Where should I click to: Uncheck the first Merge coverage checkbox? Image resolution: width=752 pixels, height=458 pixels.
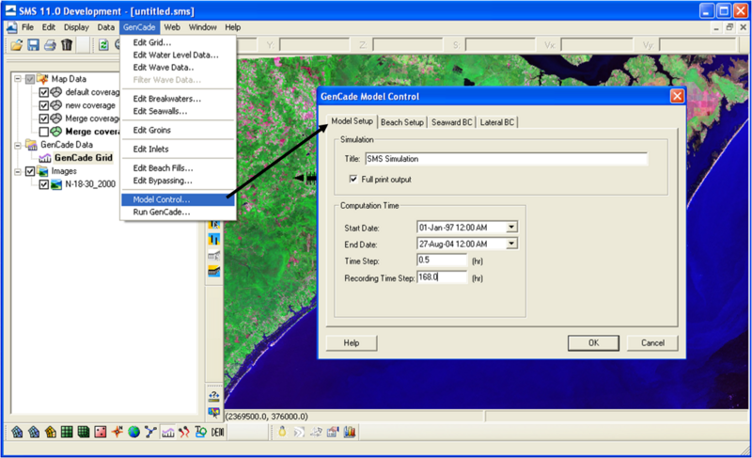coord(43,118)
